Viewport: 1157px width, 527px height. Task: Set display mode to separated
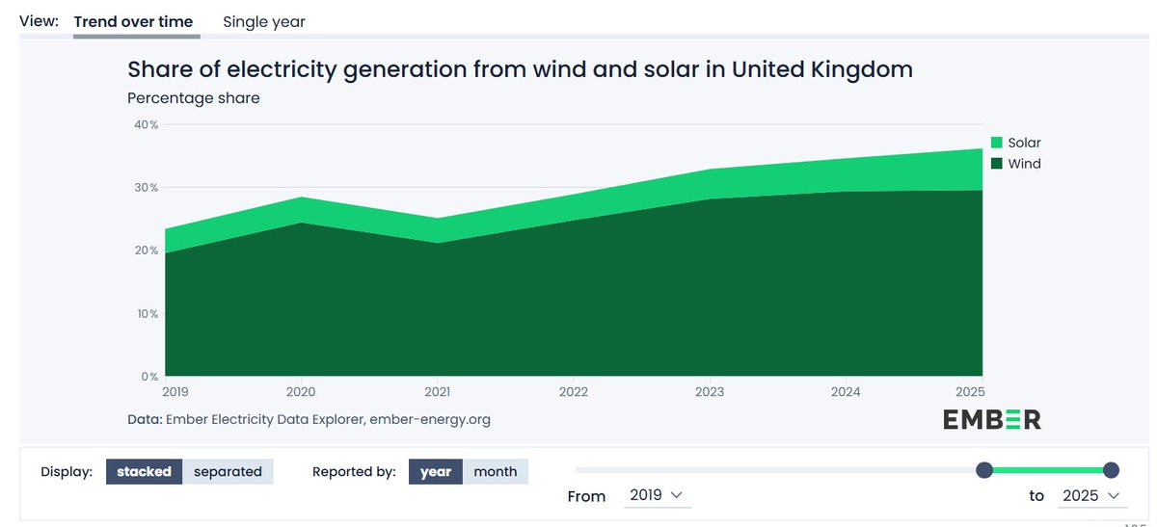coord(228,471)
